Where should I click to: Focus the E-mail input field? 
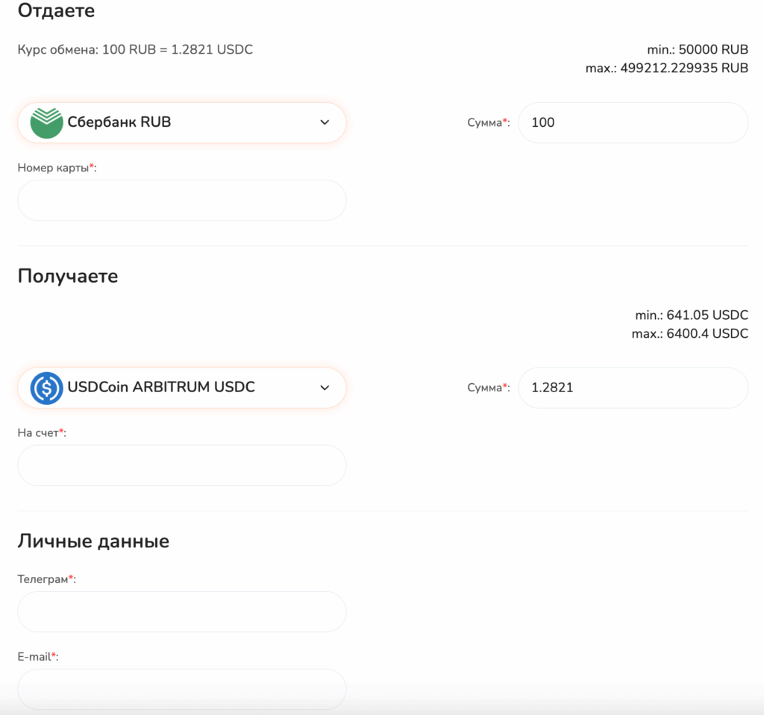(x=181, y=689)
